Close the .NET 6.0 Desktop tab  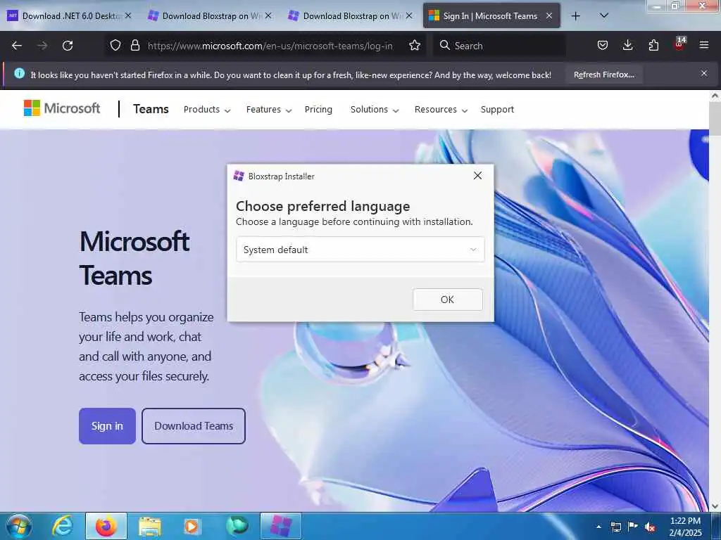tap(128, 15)
